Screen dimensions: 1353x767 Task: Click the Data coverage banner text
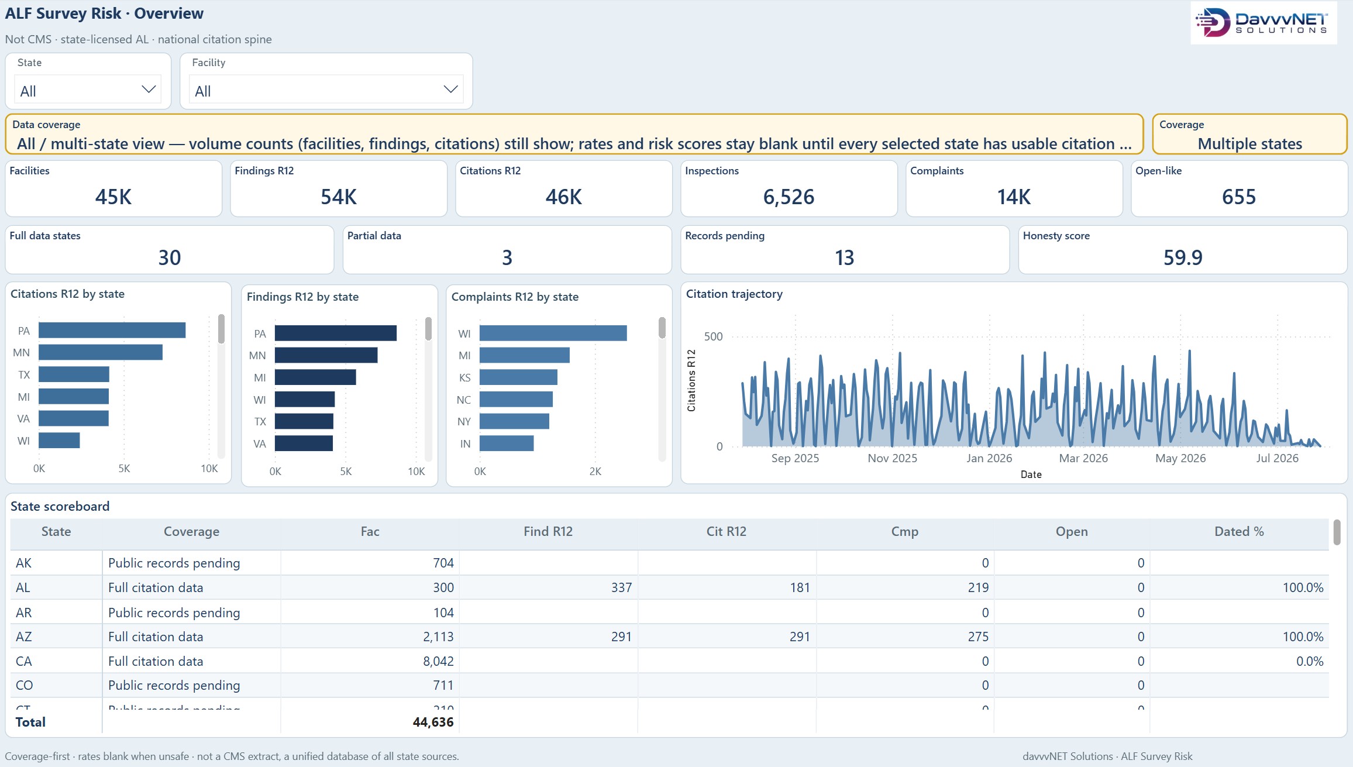tap(574, 144)
